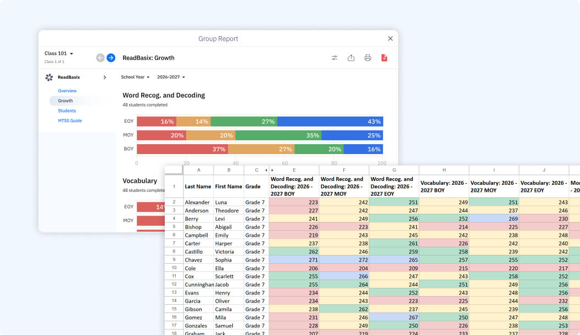Click the EOY 14% orange bar segment

193,121
